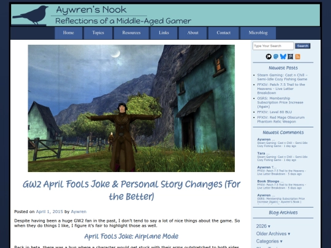Focus the Type Your Search field
The image size is (331, 248).
click(x=273, y=46)
